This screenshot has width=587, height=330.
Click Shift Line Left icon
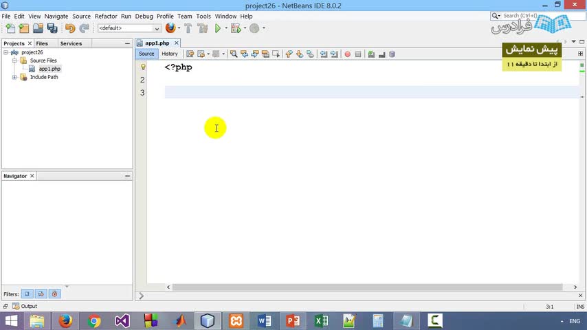(324, 54)
